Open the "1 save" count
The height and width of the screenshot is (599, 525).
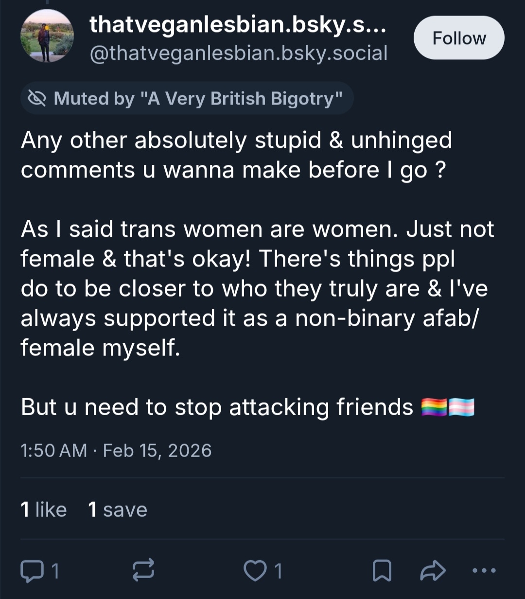[x=117, y=510]
